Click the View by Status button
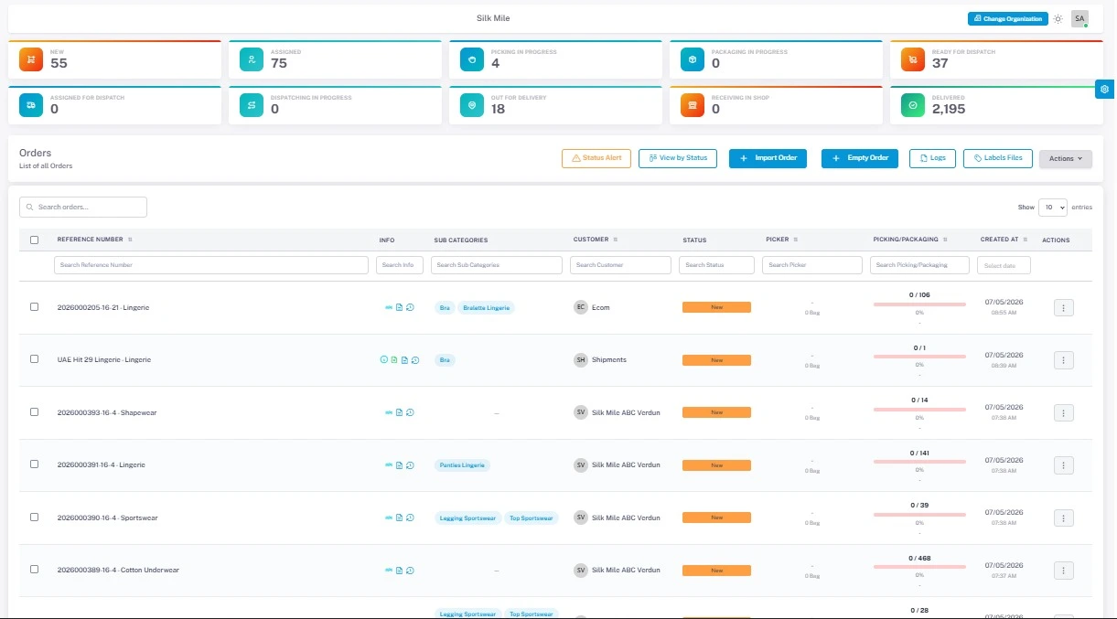Viewport: 1117px width, 619px height. click(678, 158)
